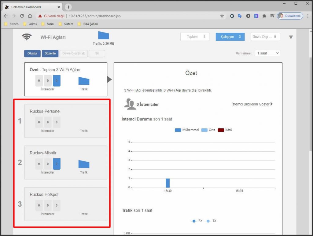Toggle the Kötü legend swatch
The height and width of the screenshot is (236, 313).
221,130
